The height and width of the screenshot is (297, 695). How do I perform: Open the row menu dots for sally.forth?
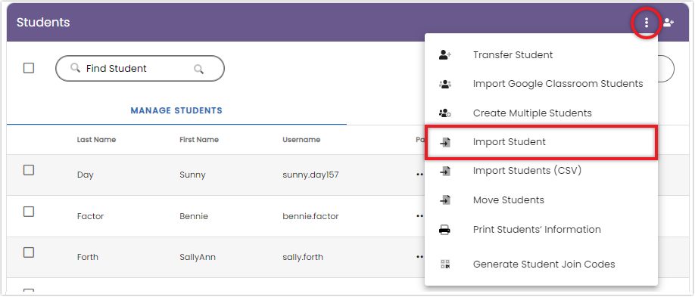[419, 257]
